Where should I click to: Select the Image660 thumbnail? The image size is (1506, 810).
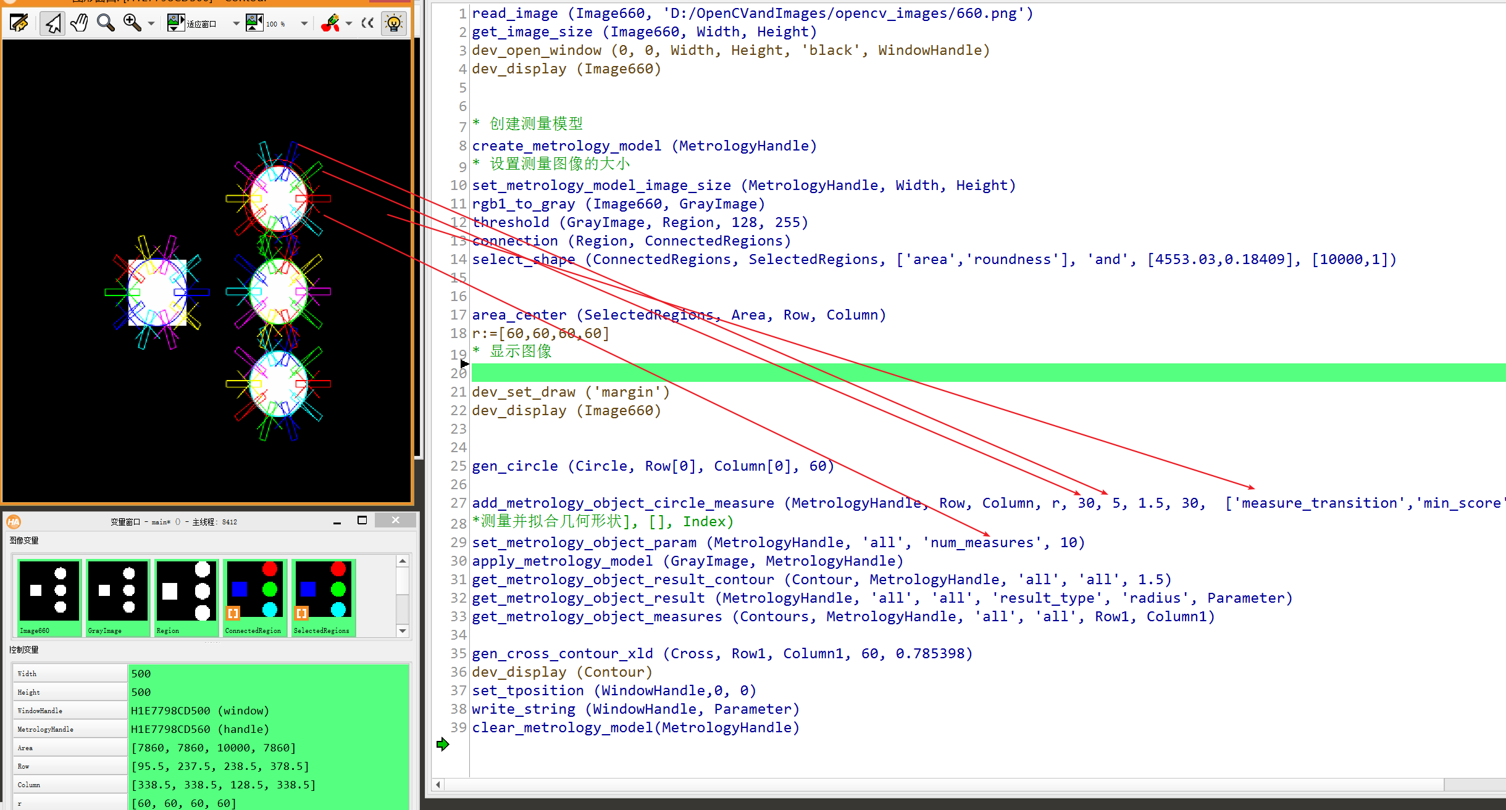[x=49, y=595]
